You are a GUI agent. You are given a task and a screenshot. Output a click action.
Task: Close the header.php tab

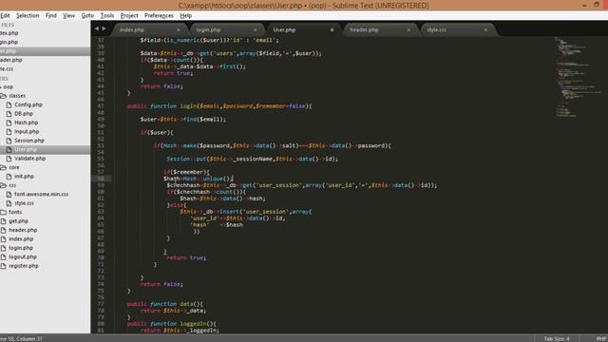(x=408, y=29)
